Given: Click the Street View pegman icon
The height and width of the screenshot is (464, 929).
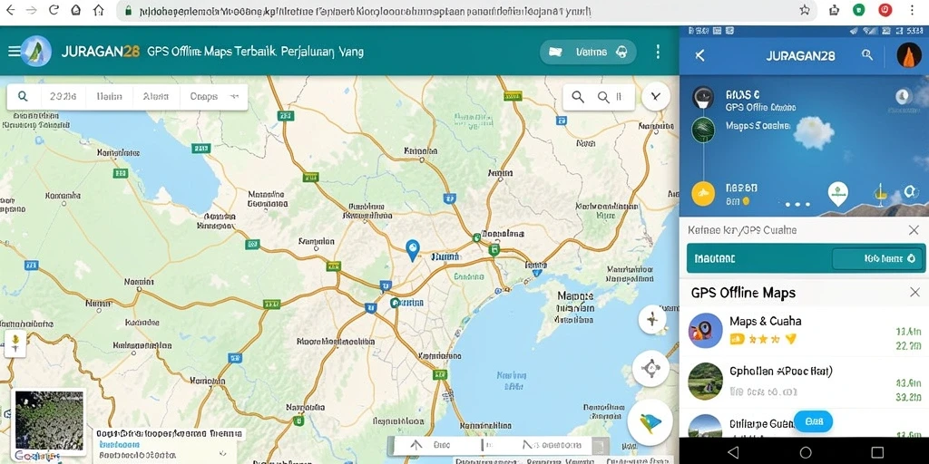Looking at the screenshot, I should (15, 343).
